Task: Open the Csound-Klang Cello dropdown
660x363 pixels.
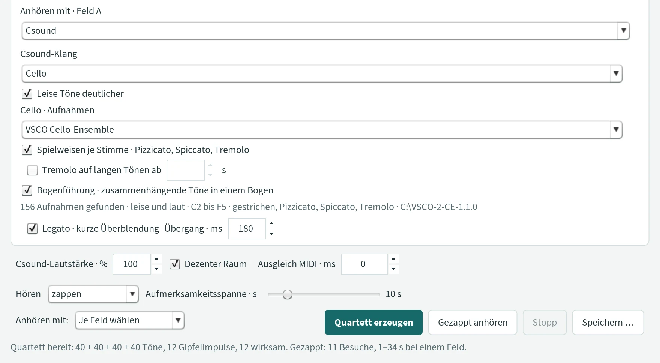Action: [322, 73]
